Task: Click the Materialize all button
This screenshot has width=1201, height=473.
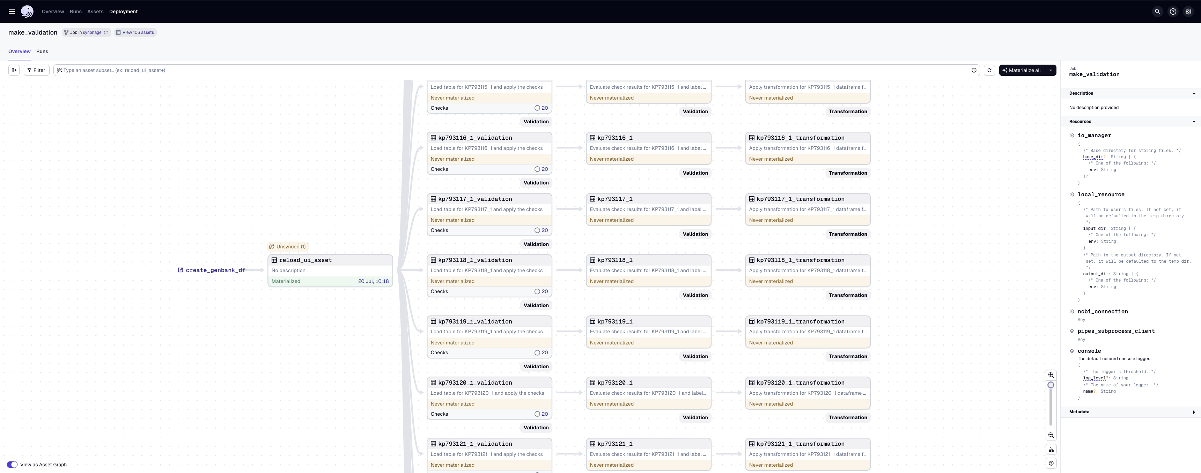Action: coord(1022,70)
